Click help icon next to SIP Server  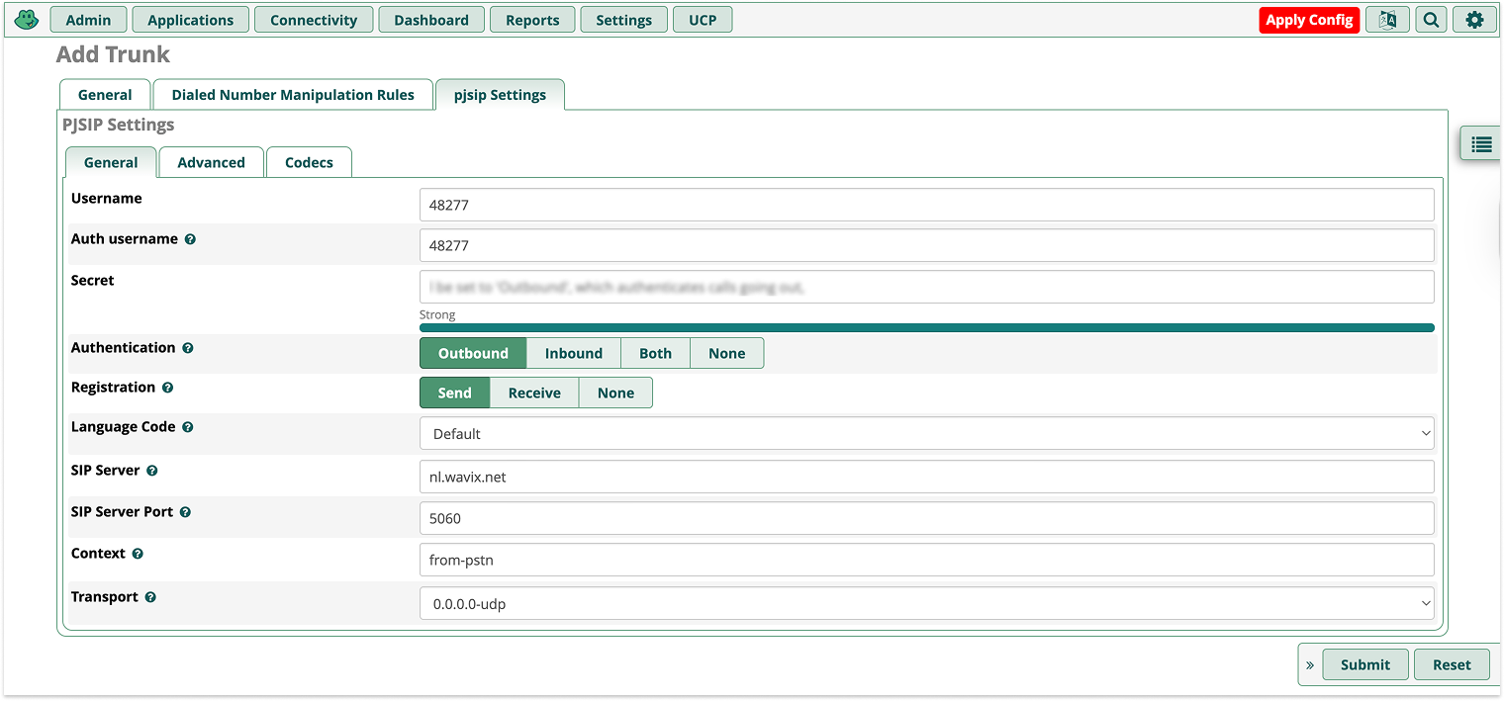152,471
